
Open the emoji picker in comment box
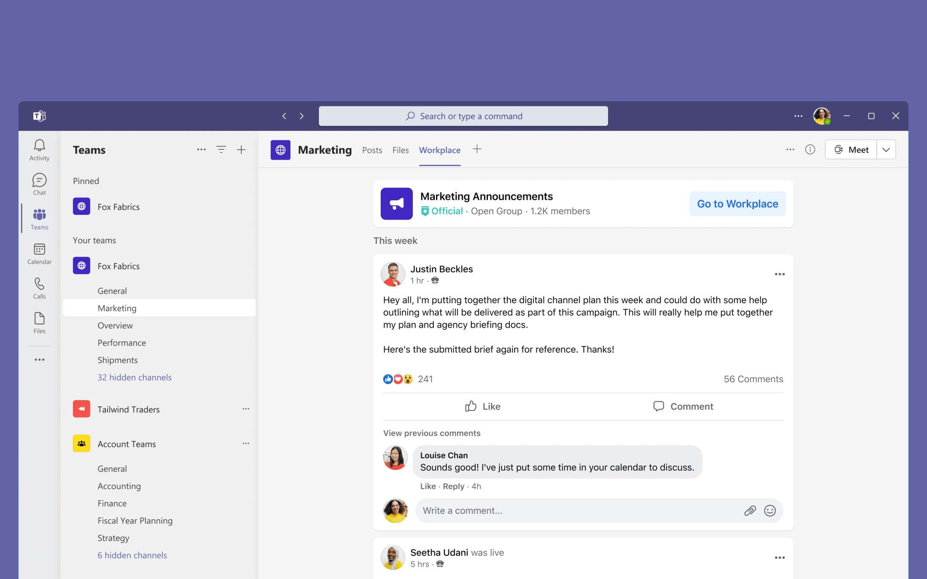[x=770, y=510]
